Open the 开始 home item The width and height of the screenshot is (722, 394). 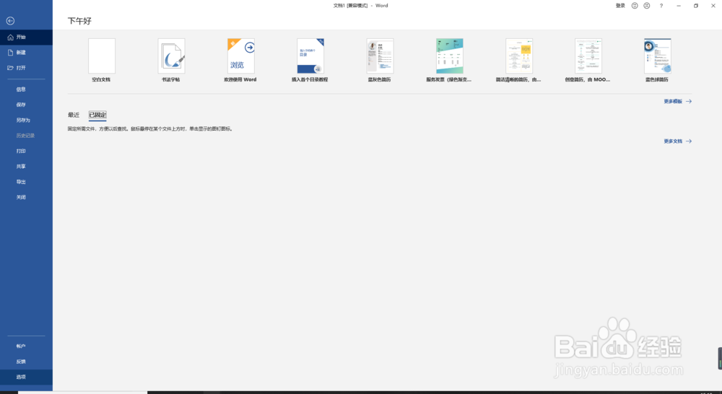point(26,38)
